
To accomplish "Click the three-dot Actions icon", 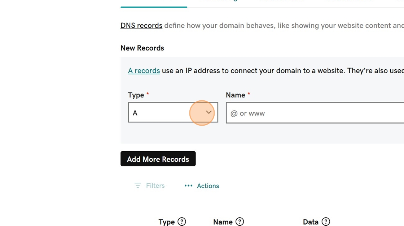I will point(188,186).
